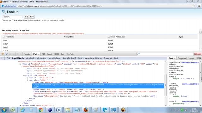This screenshot has height=113, width=202.
Task: Collapse the form theForm node
Action: (20, 64)
